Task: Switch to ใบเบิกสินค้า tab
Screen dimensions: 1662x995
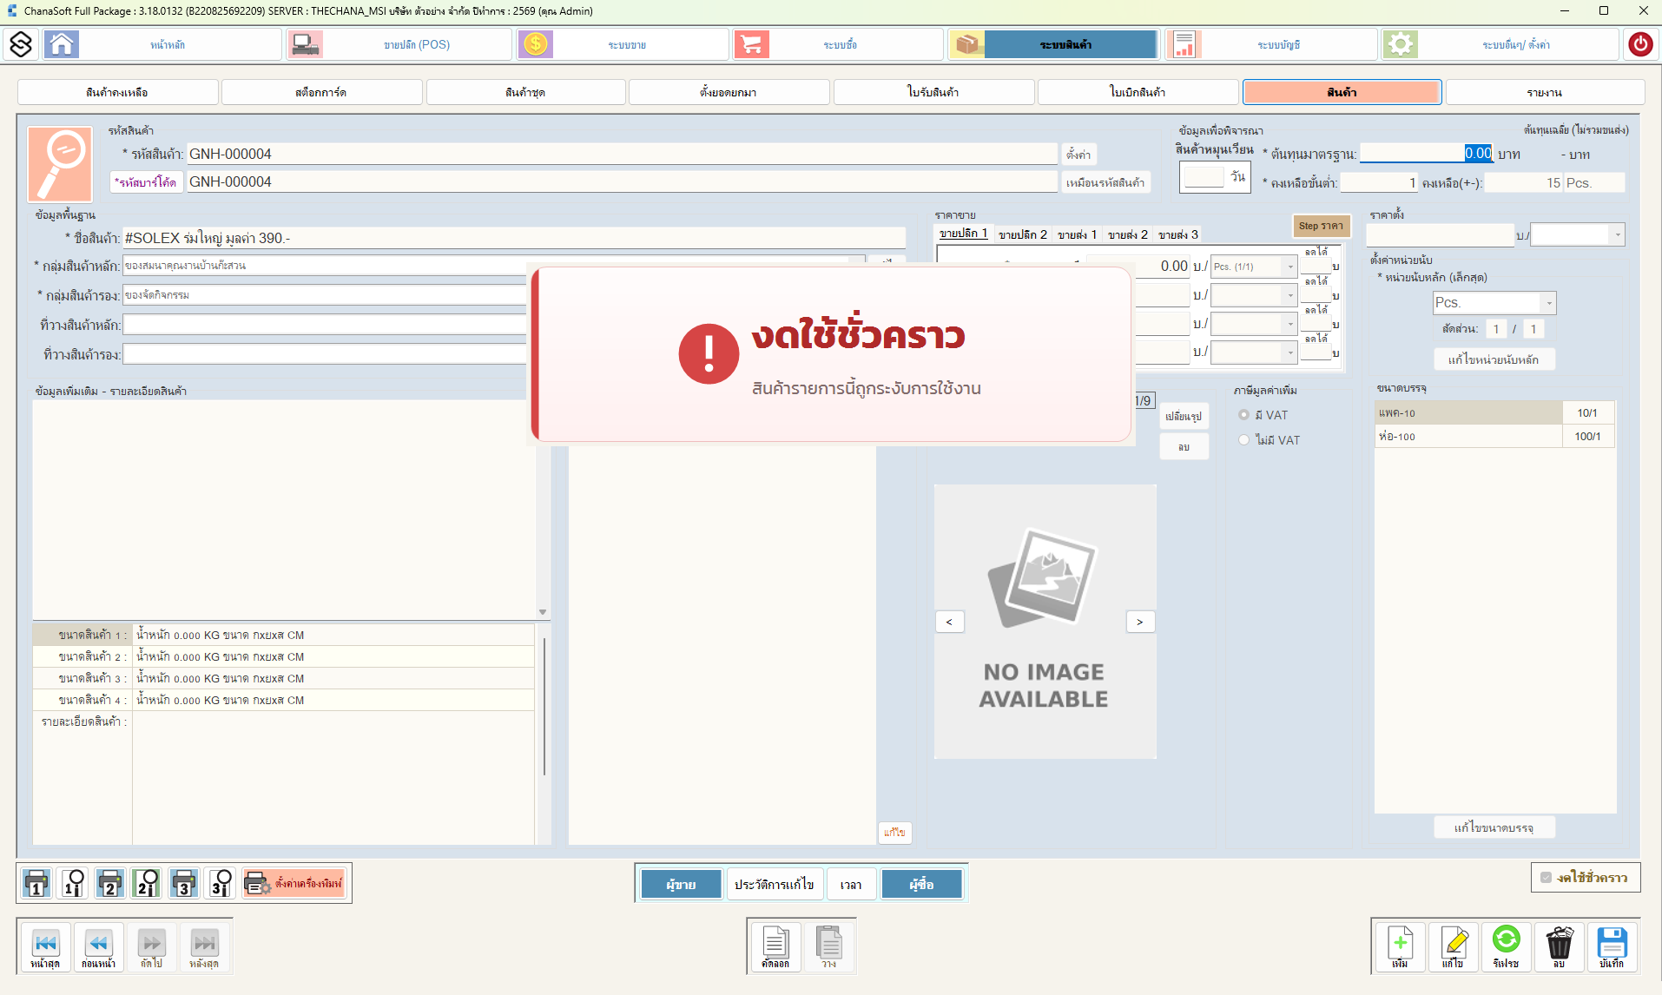Action: 1138,92
